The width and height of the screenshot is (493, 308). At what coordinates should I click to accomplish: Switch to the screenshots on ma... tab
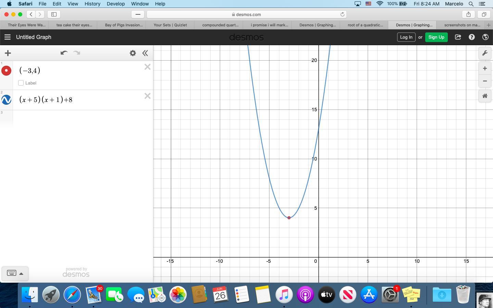pyautogui.click(x=462, y=25)
